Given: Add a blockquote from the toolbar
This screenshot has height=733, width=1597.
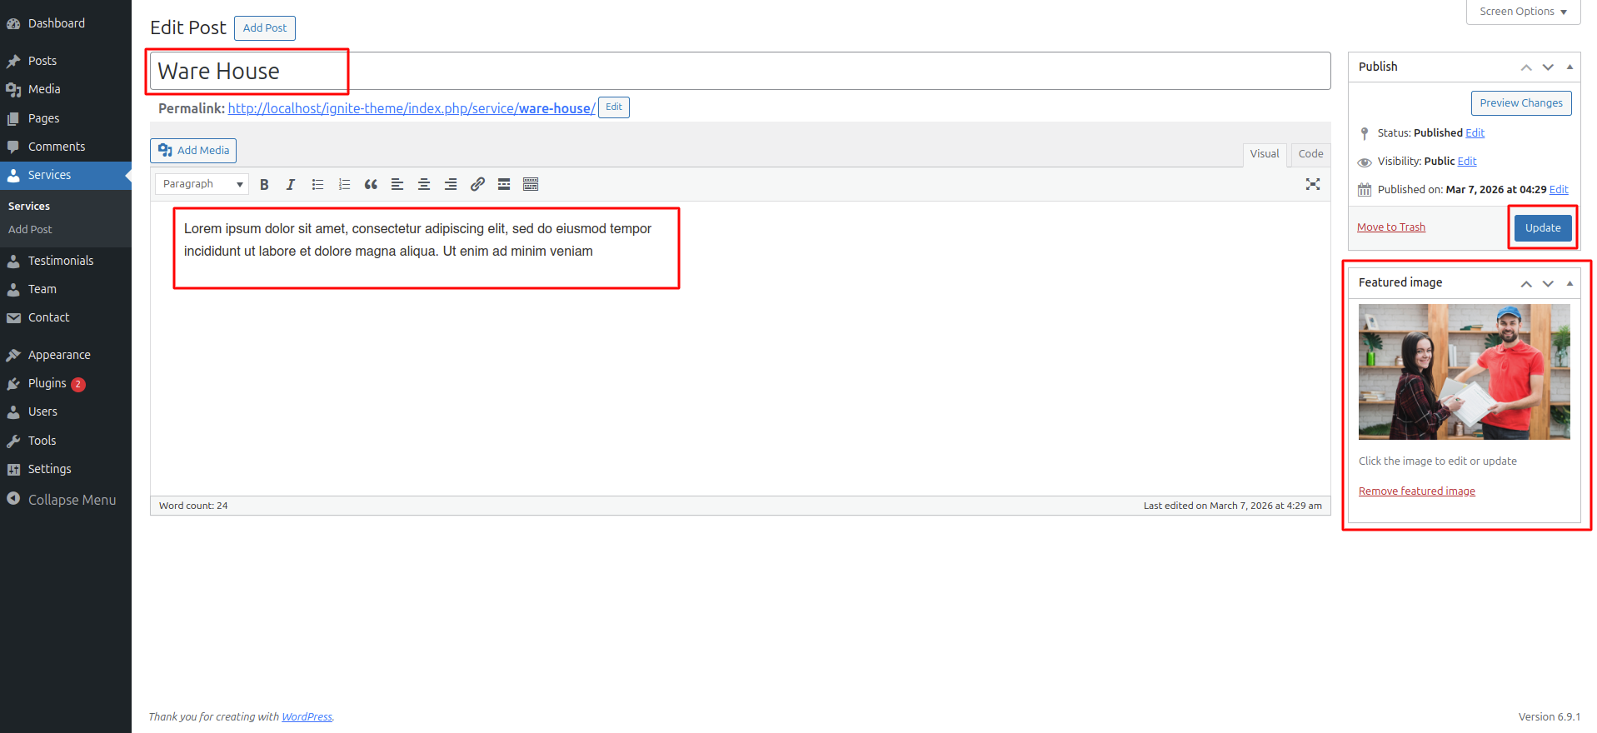Looking at the screenshot, I should click(x=371, y=184).
